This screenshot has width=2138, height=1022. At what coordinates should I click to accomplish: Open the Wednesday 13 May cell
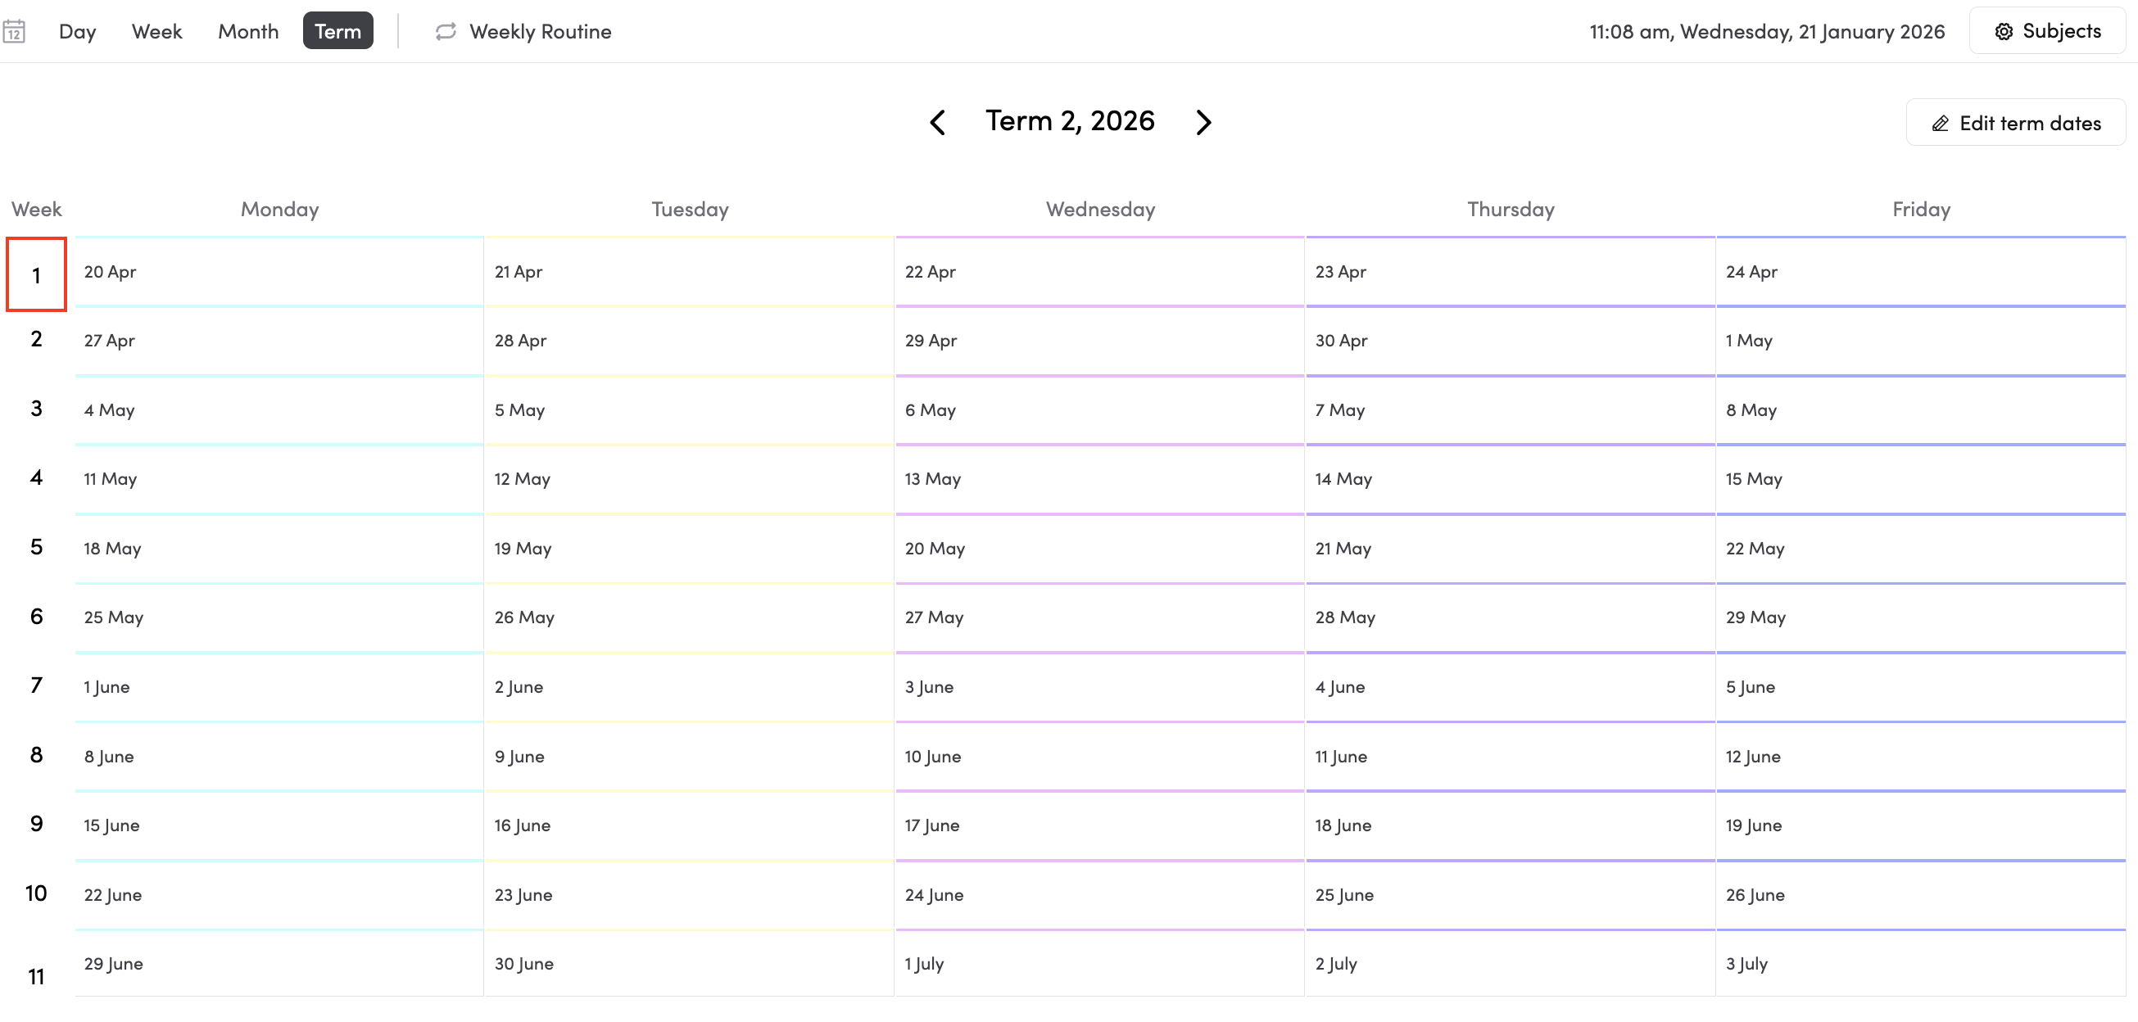tap(1099, 480)
